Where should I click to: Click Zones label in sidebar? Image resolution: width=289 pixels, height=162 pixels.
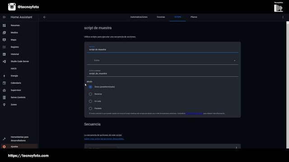pyautogui.click(x=14, y=104)
